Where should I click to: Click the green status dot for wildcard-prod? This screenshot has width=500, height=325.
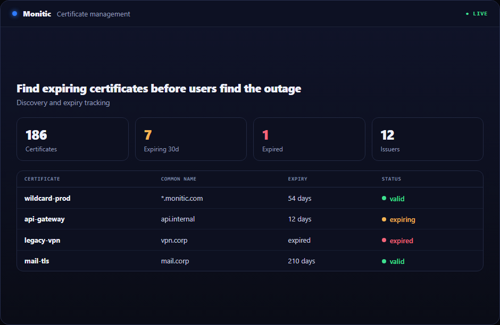384,198
